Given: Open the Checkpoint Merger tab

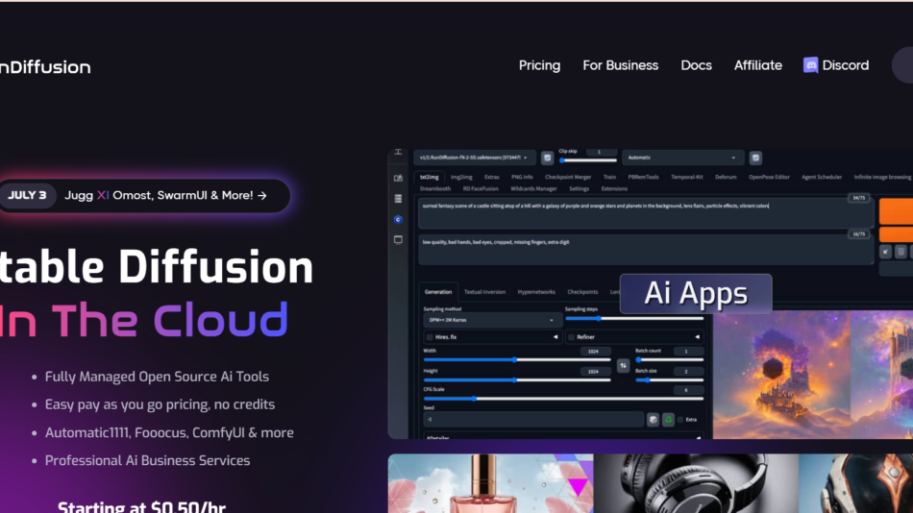Looking at the screenshot, I should click(568, 177).
